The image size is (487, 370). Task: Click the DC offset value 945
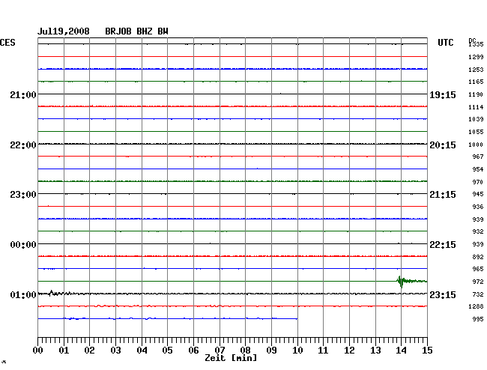click(478, 194)
